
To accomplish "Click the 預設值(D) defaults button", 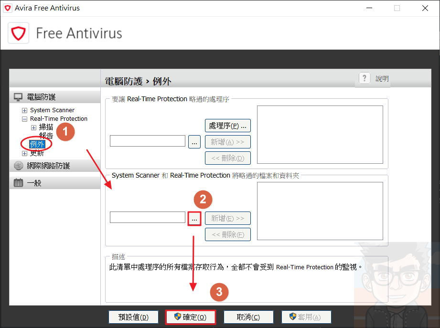I will coord(134,317).
